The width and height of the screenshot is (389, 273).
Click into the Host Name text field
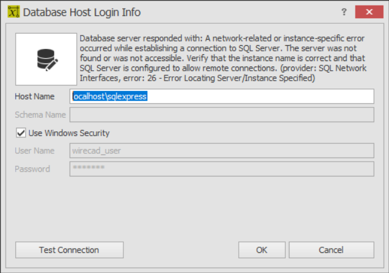click(222, 96)
